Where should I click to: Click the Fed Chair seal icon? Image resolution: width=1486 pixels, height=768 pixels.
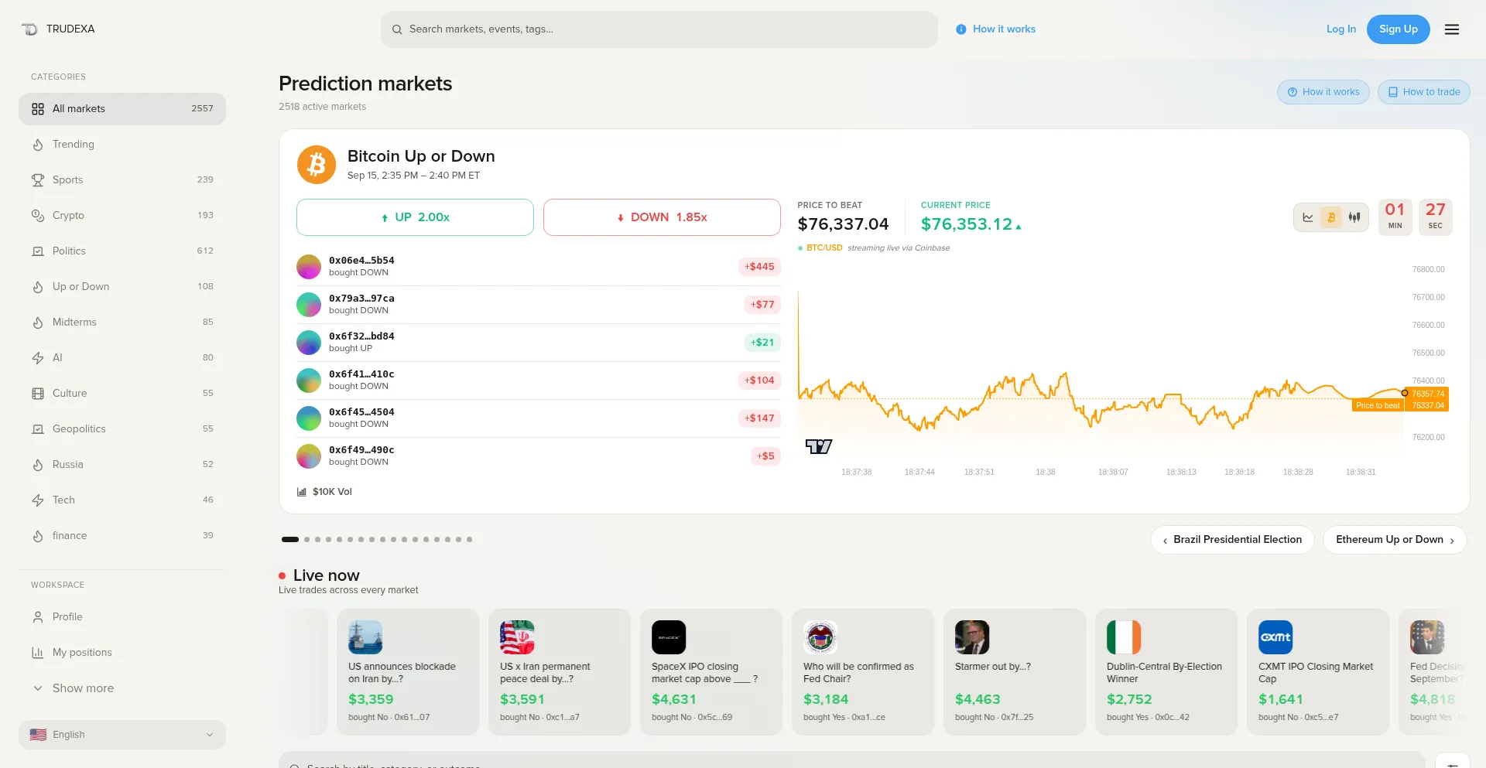(820, 637)
